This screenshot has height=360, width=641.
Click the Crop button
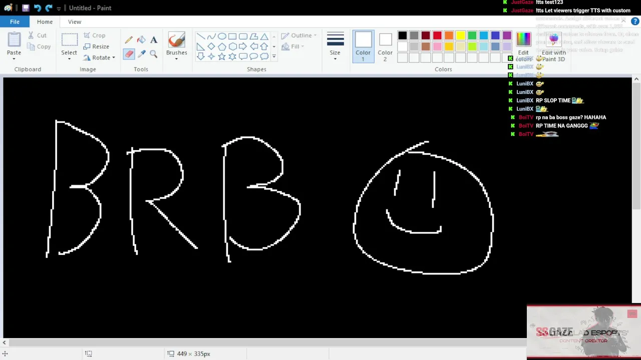(94, 35)
